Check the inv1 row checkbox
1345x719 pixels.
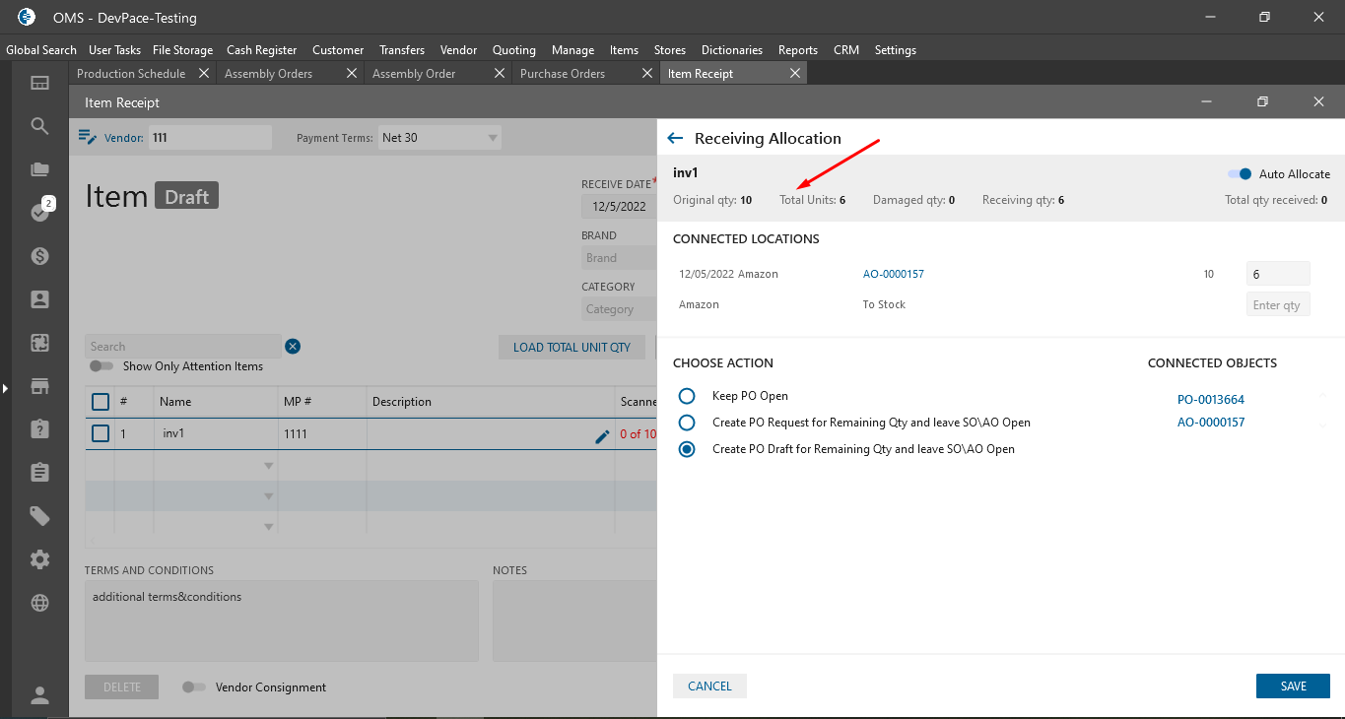click(101, 433)
